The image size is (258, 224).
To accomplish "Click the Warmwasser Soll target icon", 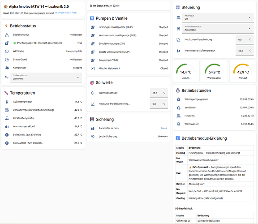I will (93, 93).
